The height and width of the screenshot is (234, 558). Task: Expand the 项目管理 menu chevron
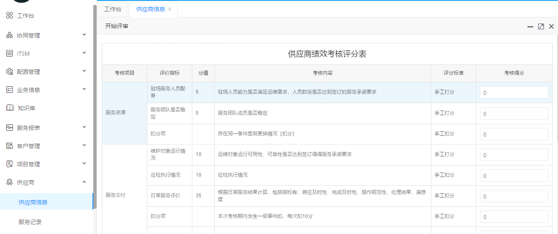(x=84, y=164)
